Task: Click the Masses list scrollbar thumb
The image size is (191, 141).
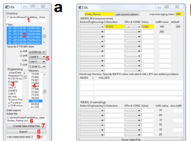Action: click(45, 91)
